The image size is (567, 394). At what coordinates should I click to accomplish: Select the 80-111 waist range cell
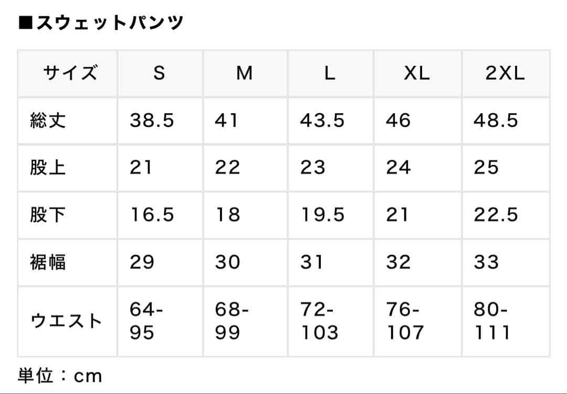491,321
